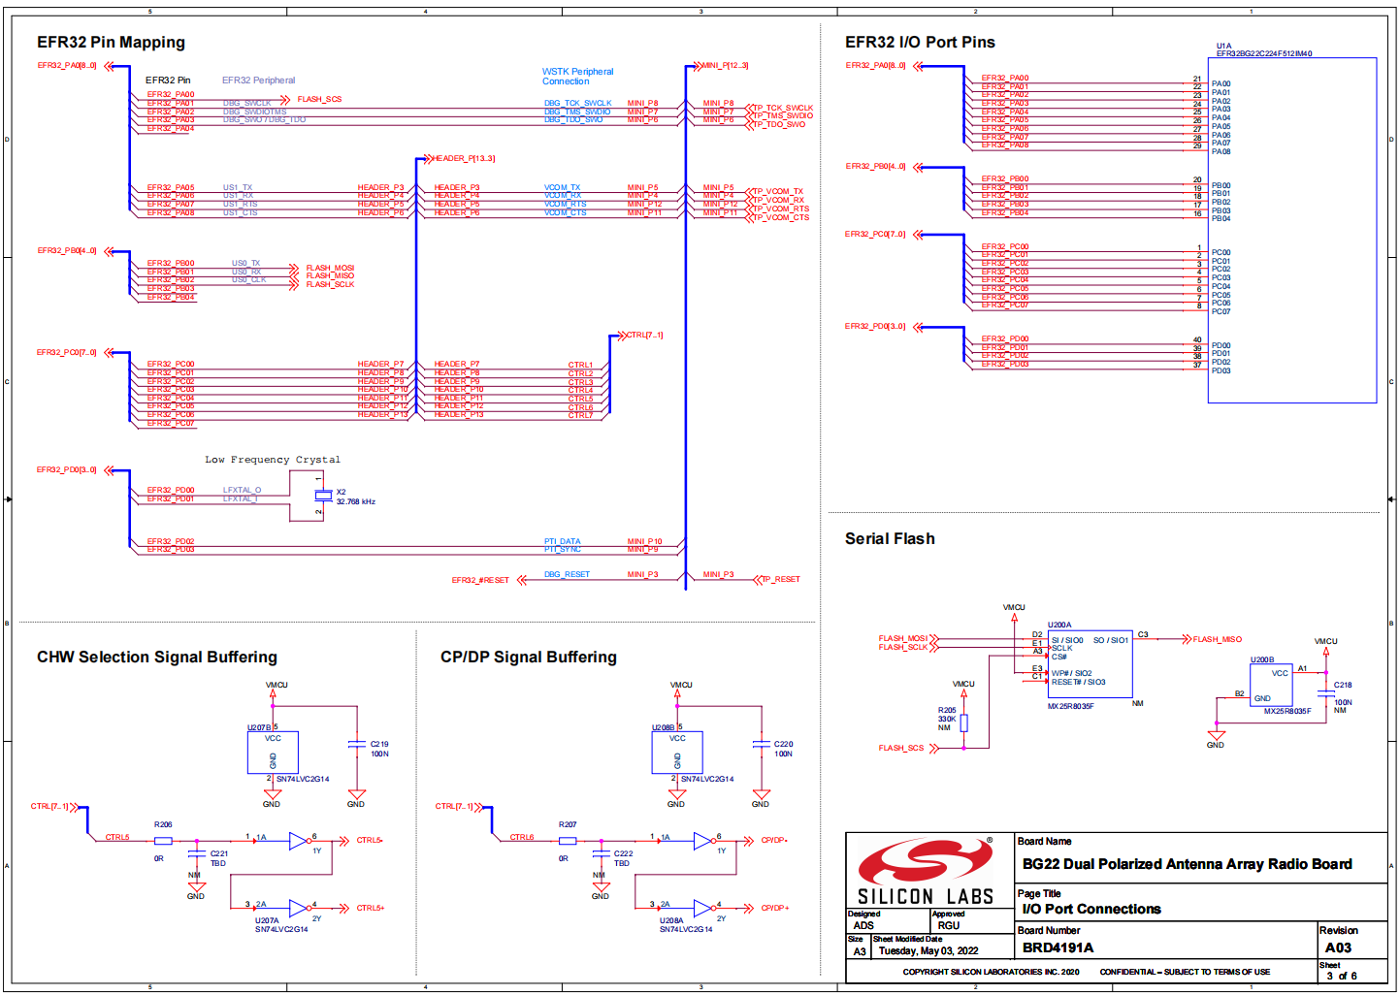1400x995 pixels.
Task: Select board number "BRD4191A"
Action: [1058, 947]
